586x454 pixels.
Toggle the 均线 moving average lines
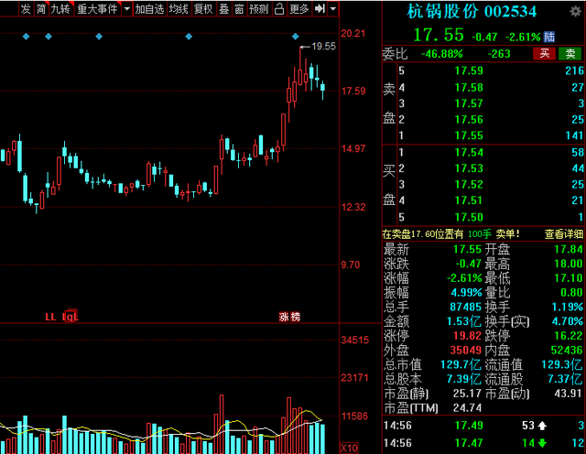[x=179, y=8]
